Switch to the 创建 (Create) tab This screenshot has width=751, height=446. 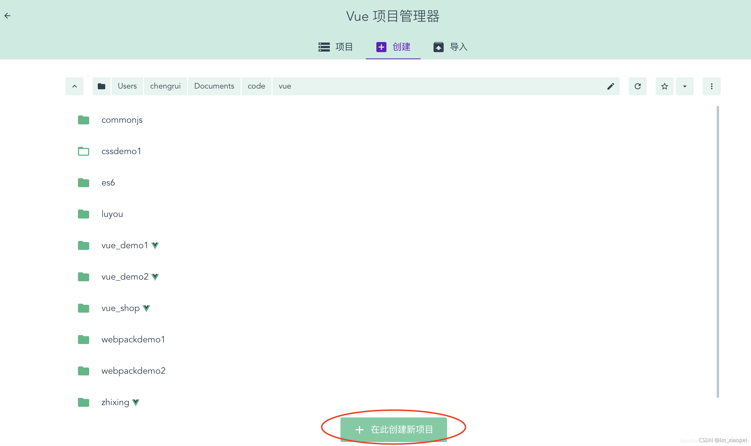click(x=393, y=47)
